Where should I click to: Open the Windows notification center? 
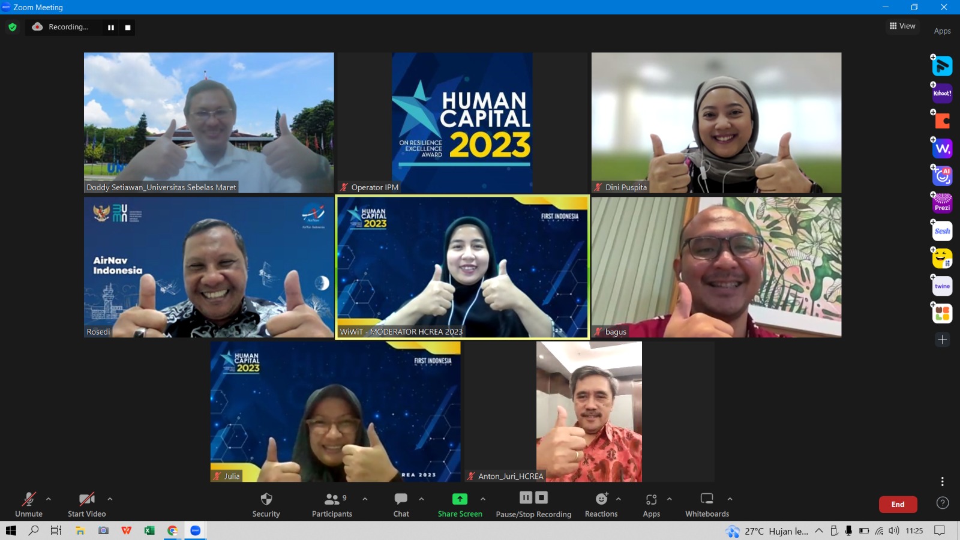click(940, 530)
